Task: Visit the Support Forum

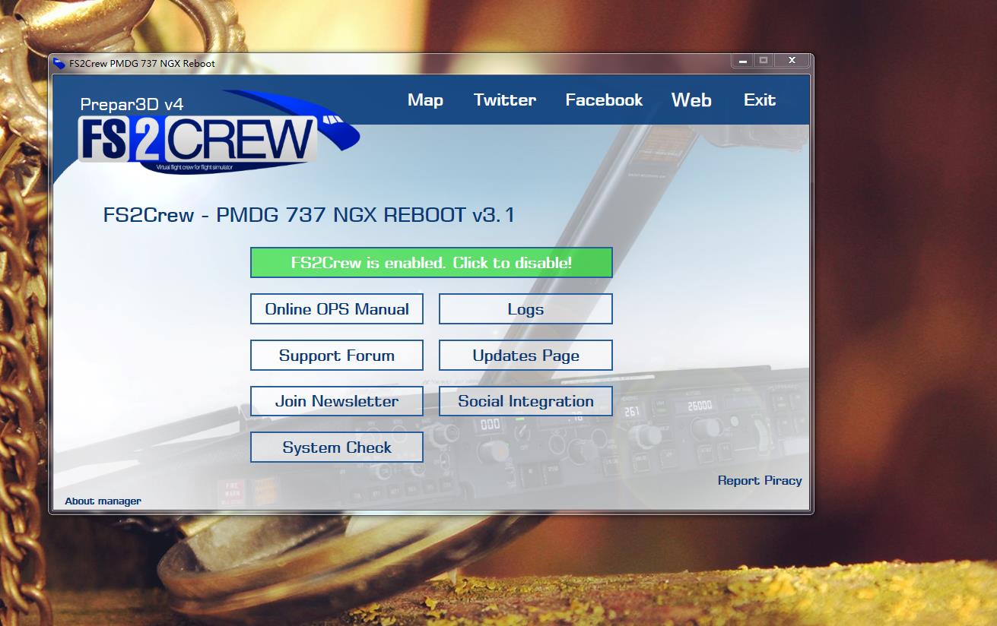Action: point(337,356)
